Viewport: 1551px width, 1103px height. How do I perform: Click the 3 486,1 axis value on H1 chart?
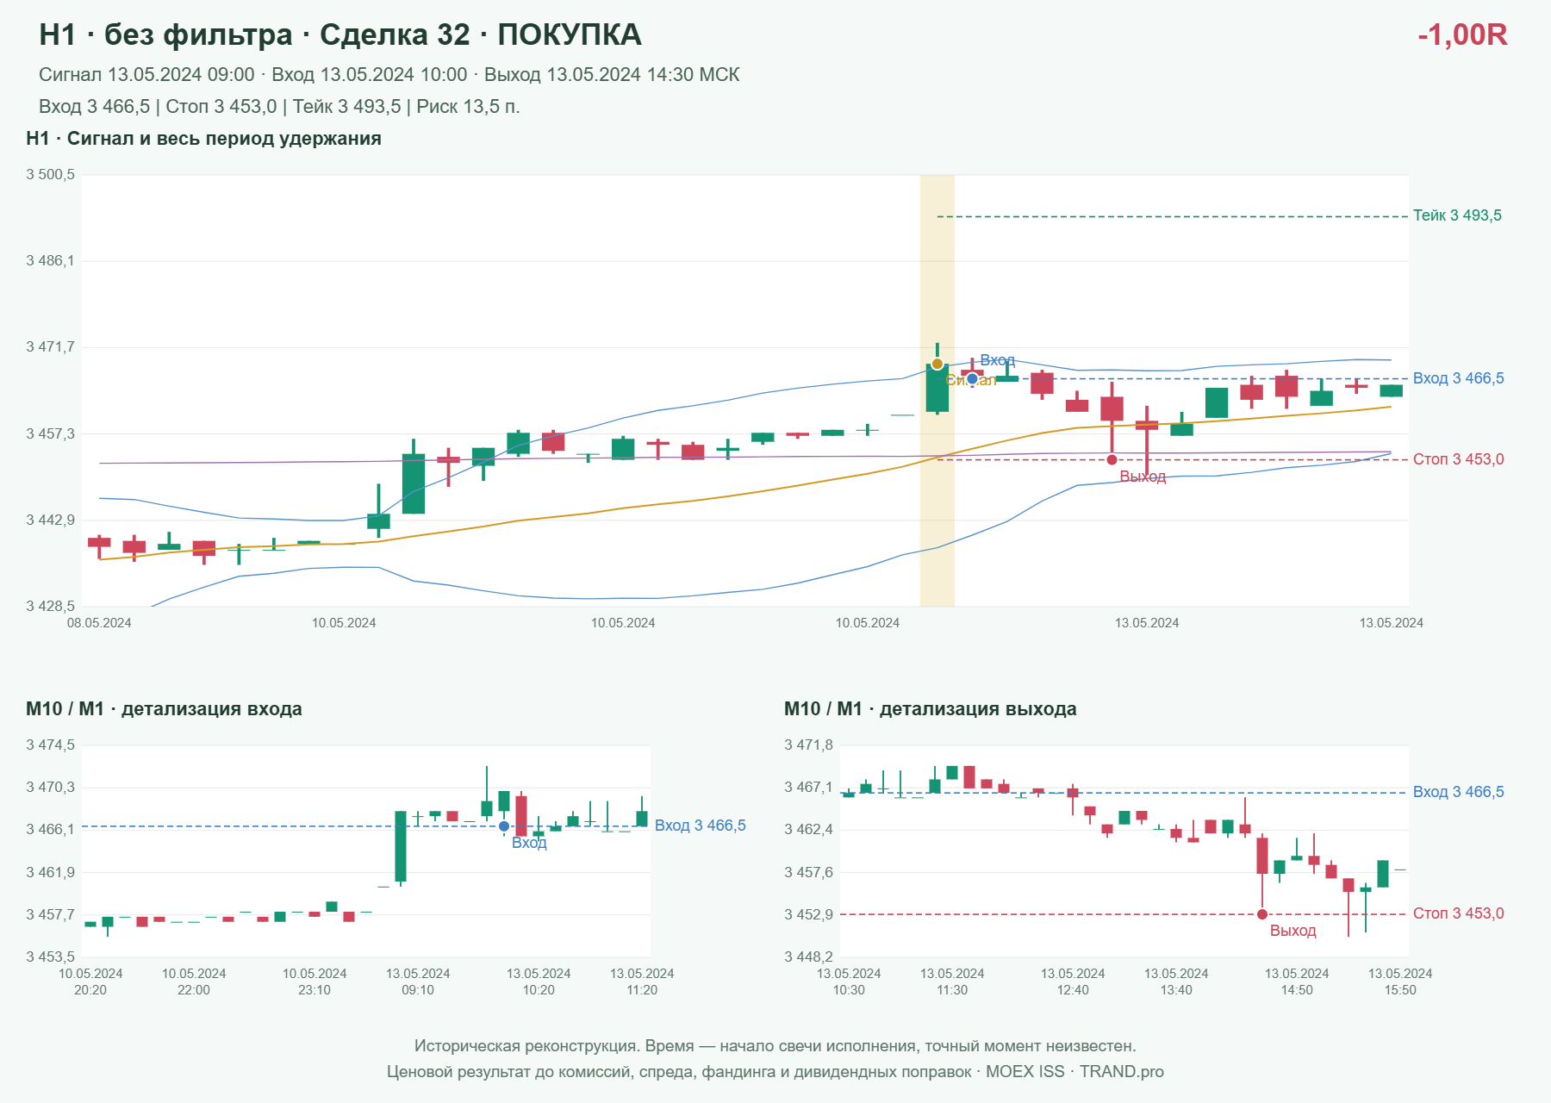[x=50, y=260]
